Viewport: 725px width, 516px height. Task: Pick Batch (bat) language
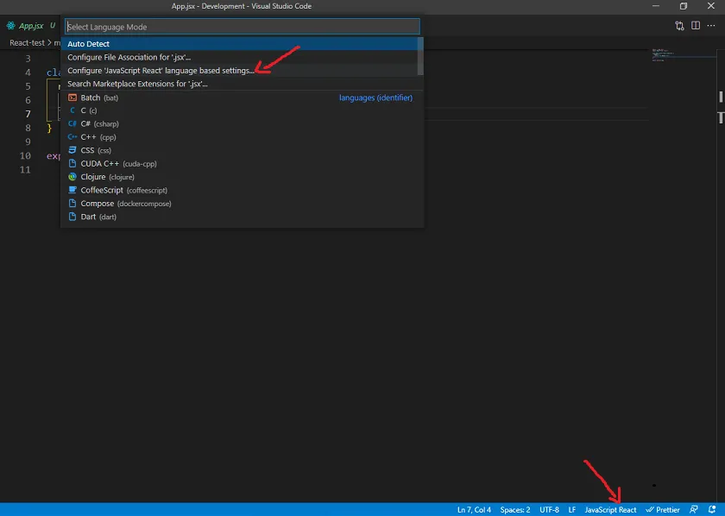[239, 98]
